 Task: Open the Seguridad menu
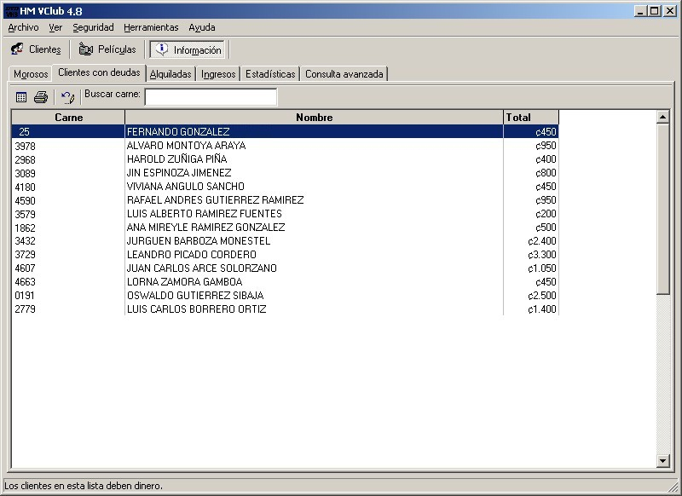pos(93,27)
